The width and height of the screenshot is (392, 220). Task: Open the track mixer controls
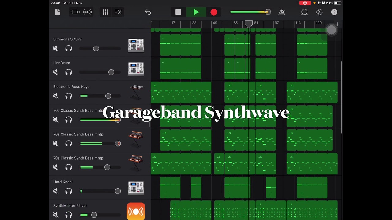(105, 12)
